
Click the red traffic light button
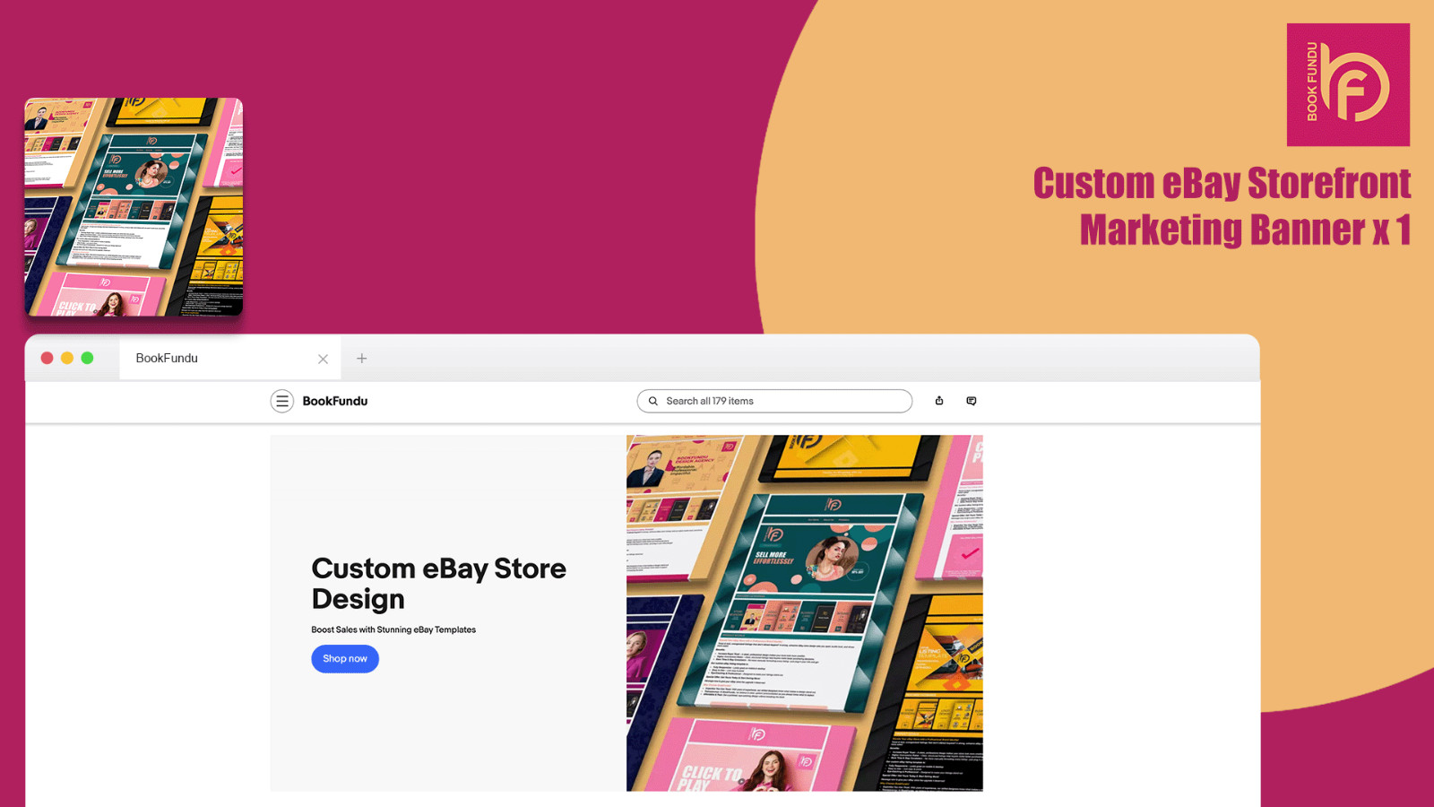[x=47, y=357]
